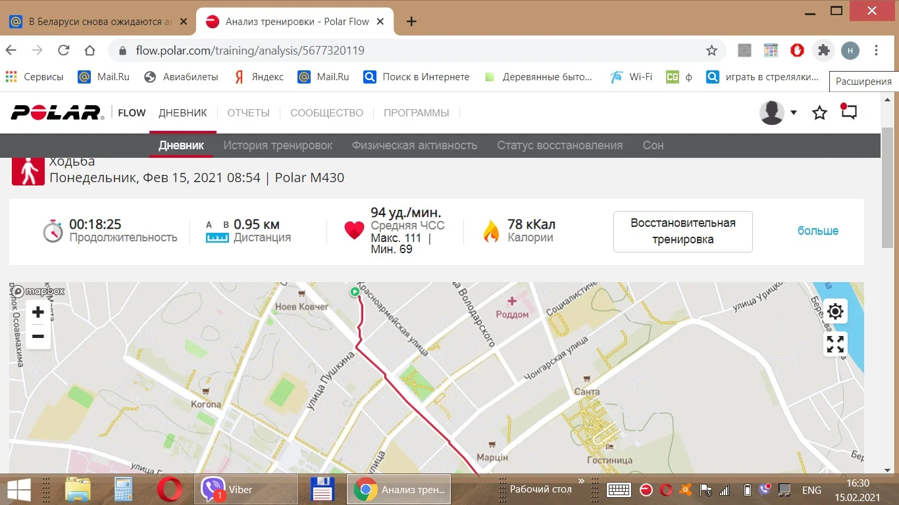The width and height of the screenshot is (899, 505).
Task: Open Polar notifications feed icon
Action: (848, 112)
